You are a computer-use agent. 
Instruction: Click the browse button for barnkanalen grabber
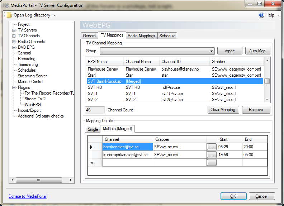pyautogui.click(x=212, y=147)
